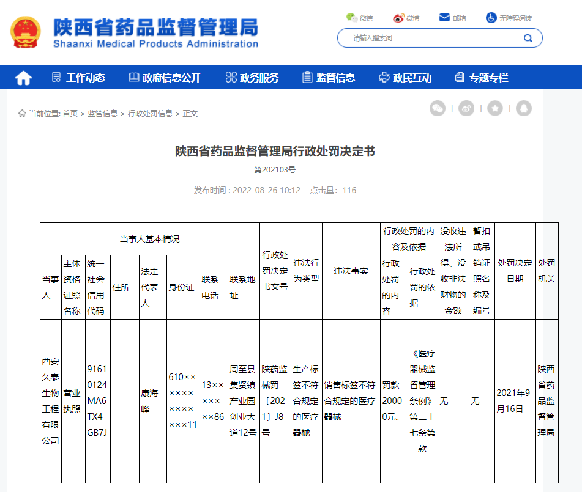Click the article title 行政处罚决定书

pyautogui.click(x=275, y=152)
